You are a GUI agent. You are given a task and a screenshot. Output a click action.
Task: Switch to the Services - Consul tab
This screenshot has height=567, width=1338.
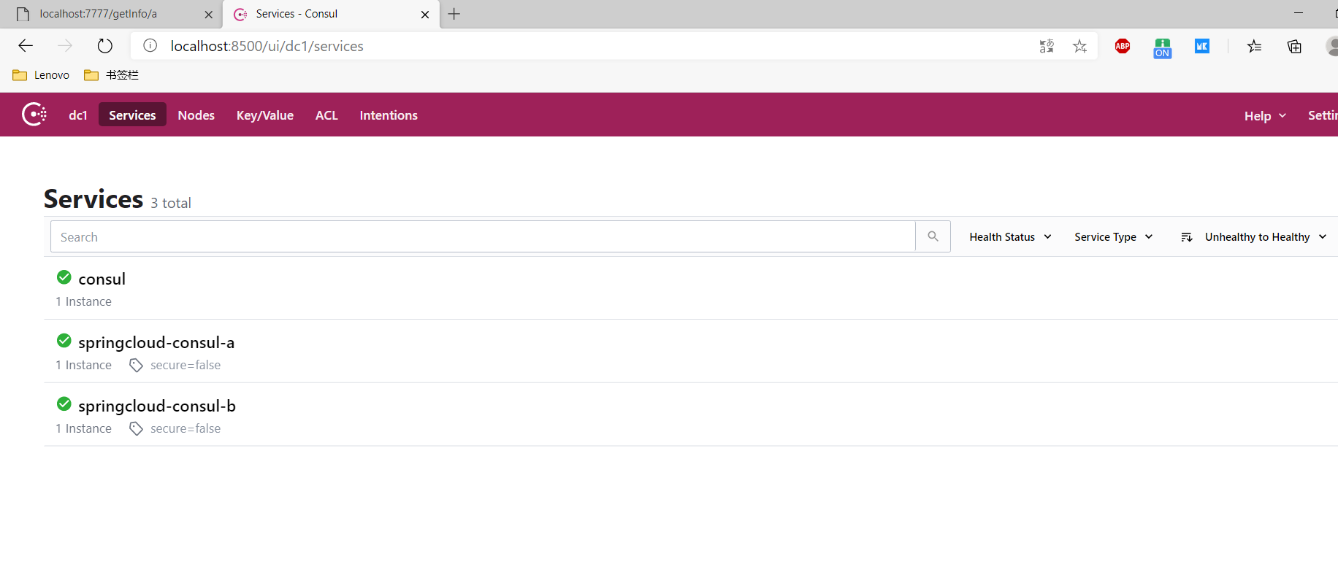point(331,15)
